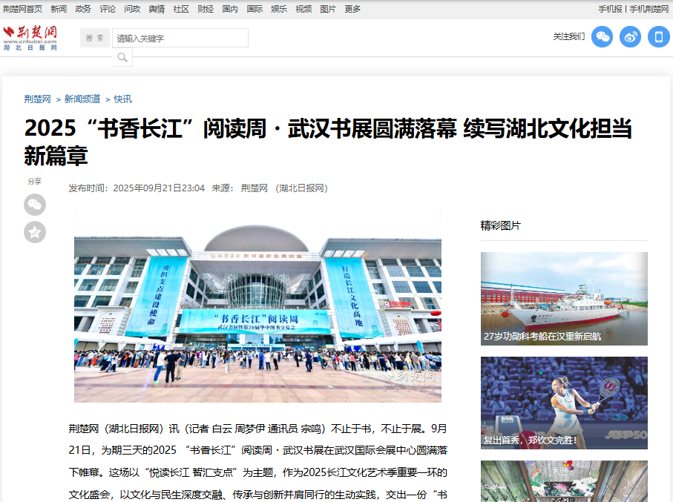Select 财经 in the top navigation bar
This screenshot has width=673, height=502.
pyautogui.click(x=206, y=9)
